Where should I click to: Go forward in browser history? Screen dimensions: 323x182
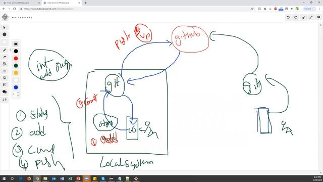coord(9,9)
